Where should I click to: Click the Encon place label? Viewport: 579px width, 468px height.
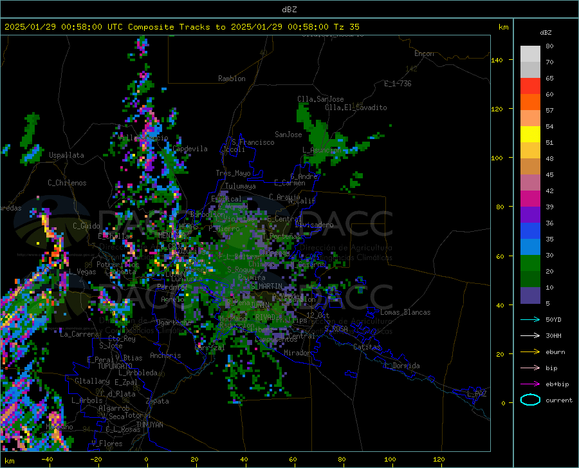pos(424,53)
